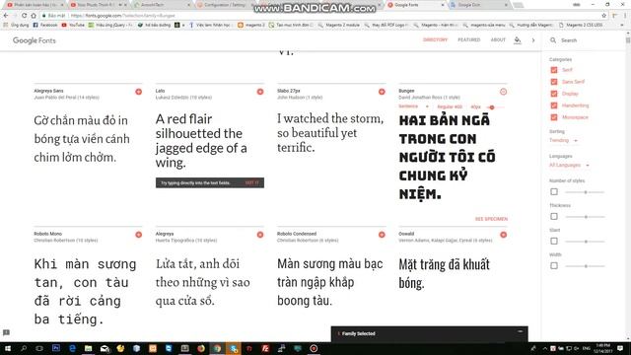This screenshot has height=355, width=631.
Task: Open the Magento 2 CSS LESS bookmark
Action: (581, 25)
